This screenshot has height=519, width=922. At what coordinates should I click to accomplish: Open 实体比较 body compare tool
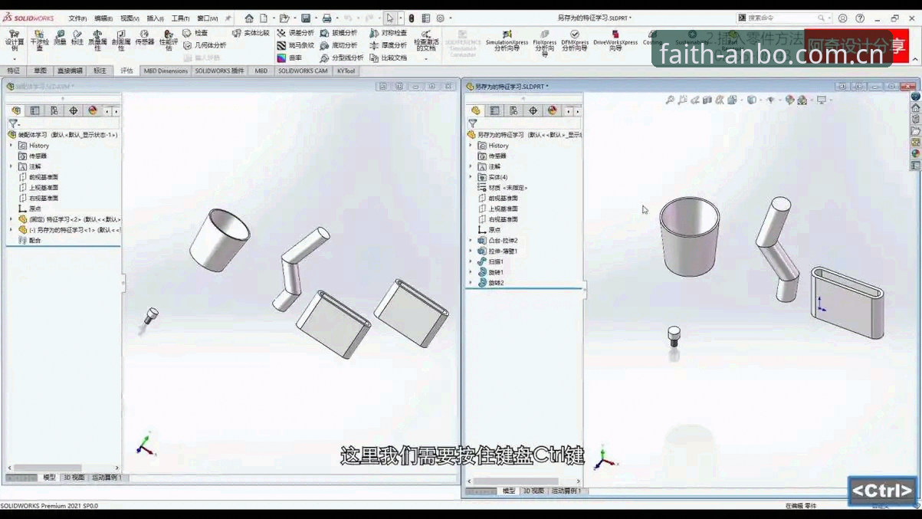251,33
